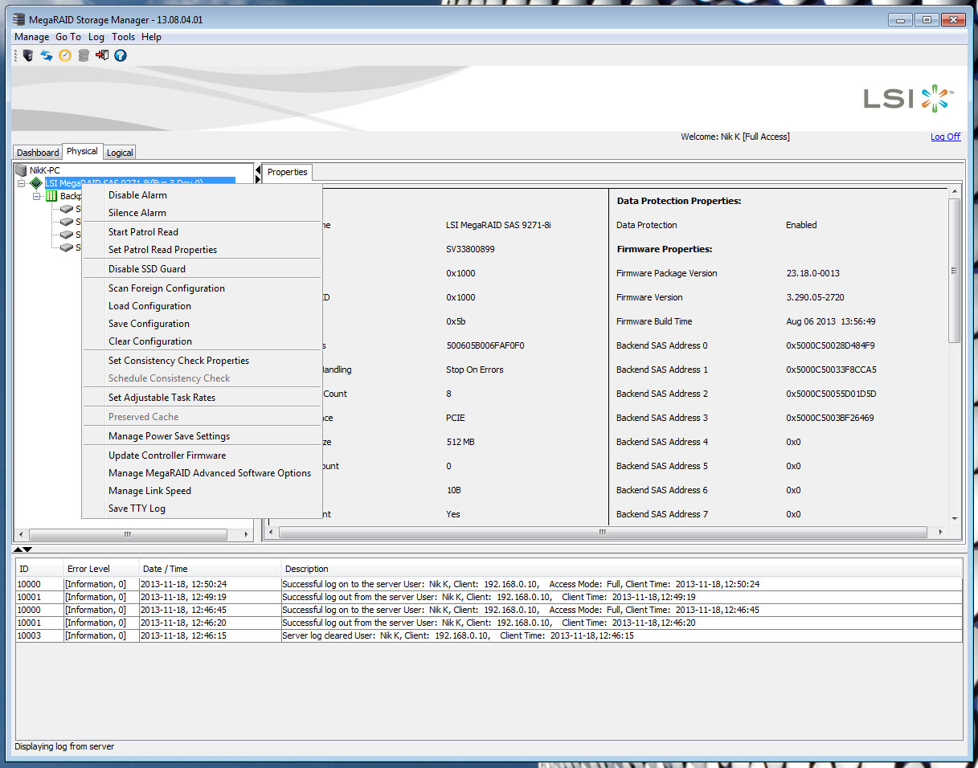Choose Scan Foreign Configuration
Viewport: 978px width, 768px height.
[166, 288]
